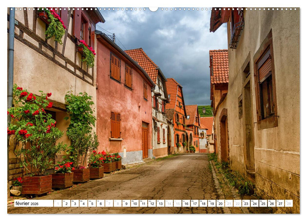
Task: Select date 1 on the calendar strip
Action: click(58, 205)
